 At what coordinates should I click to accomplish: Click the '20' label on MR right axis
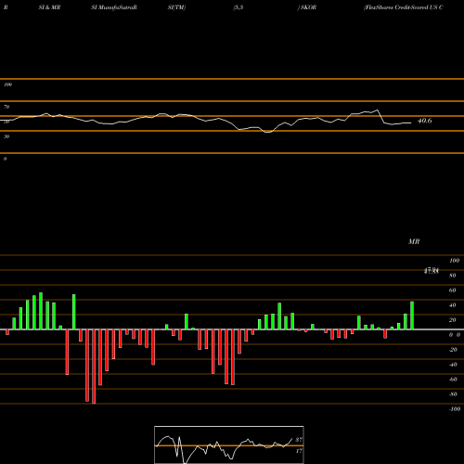click(453, 320)
